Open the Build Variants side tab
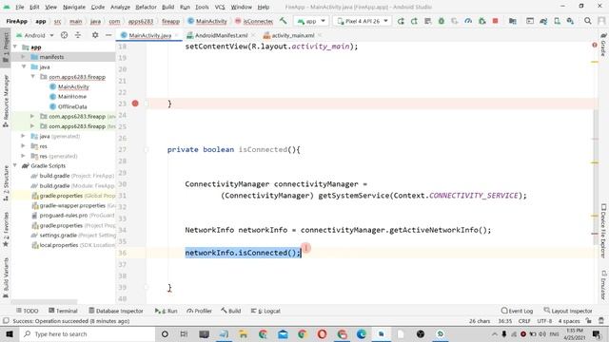Image resolution: width=609 pixels, height=342 pixels. click(6, 277)
